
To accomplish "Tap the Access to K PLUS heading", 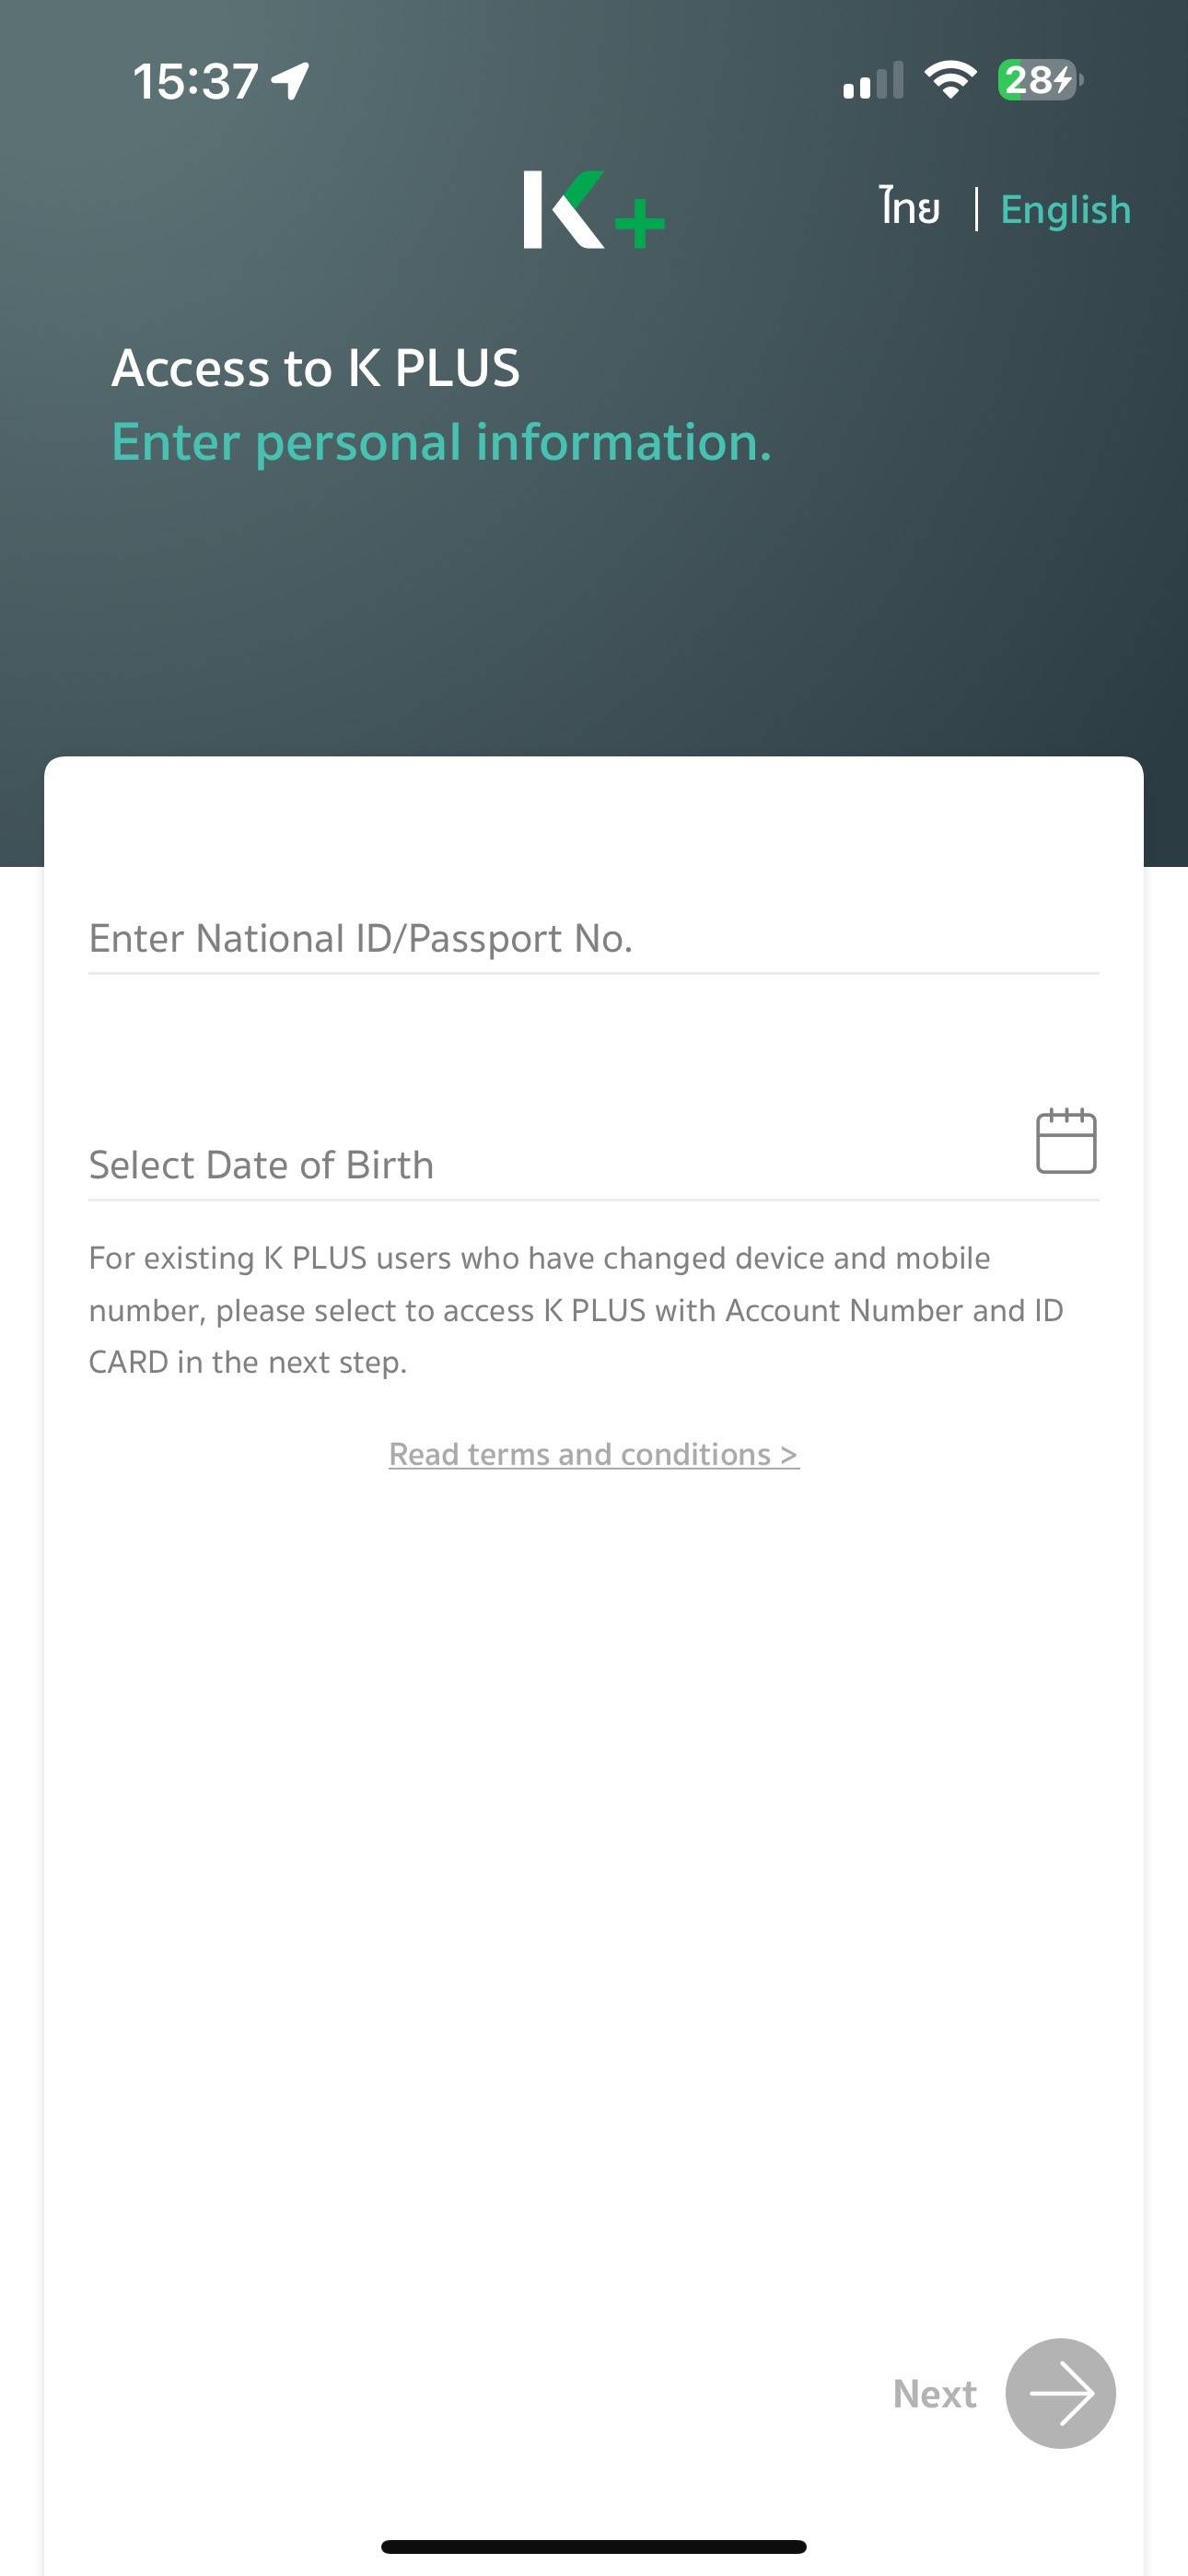I will (x=316, y=368).
